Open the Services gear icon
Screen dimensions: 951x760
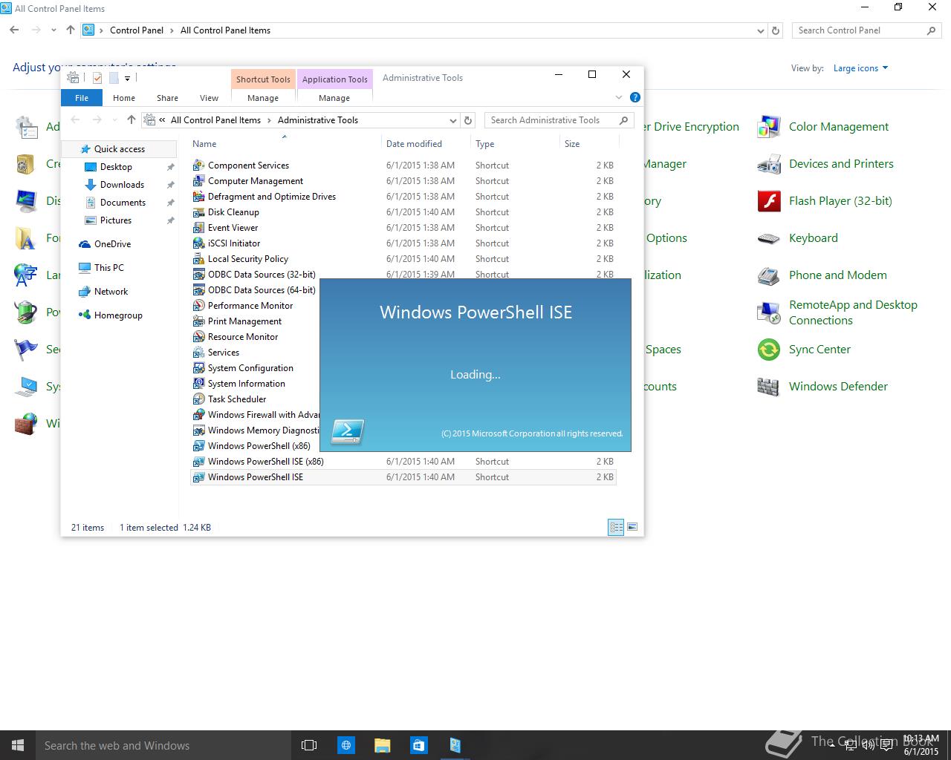click(x=198, y=353)
